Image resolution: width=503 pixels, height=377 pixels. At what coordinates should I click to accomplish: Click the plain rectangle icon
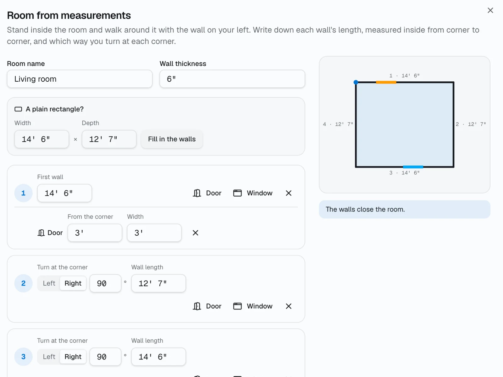point(18,109)
